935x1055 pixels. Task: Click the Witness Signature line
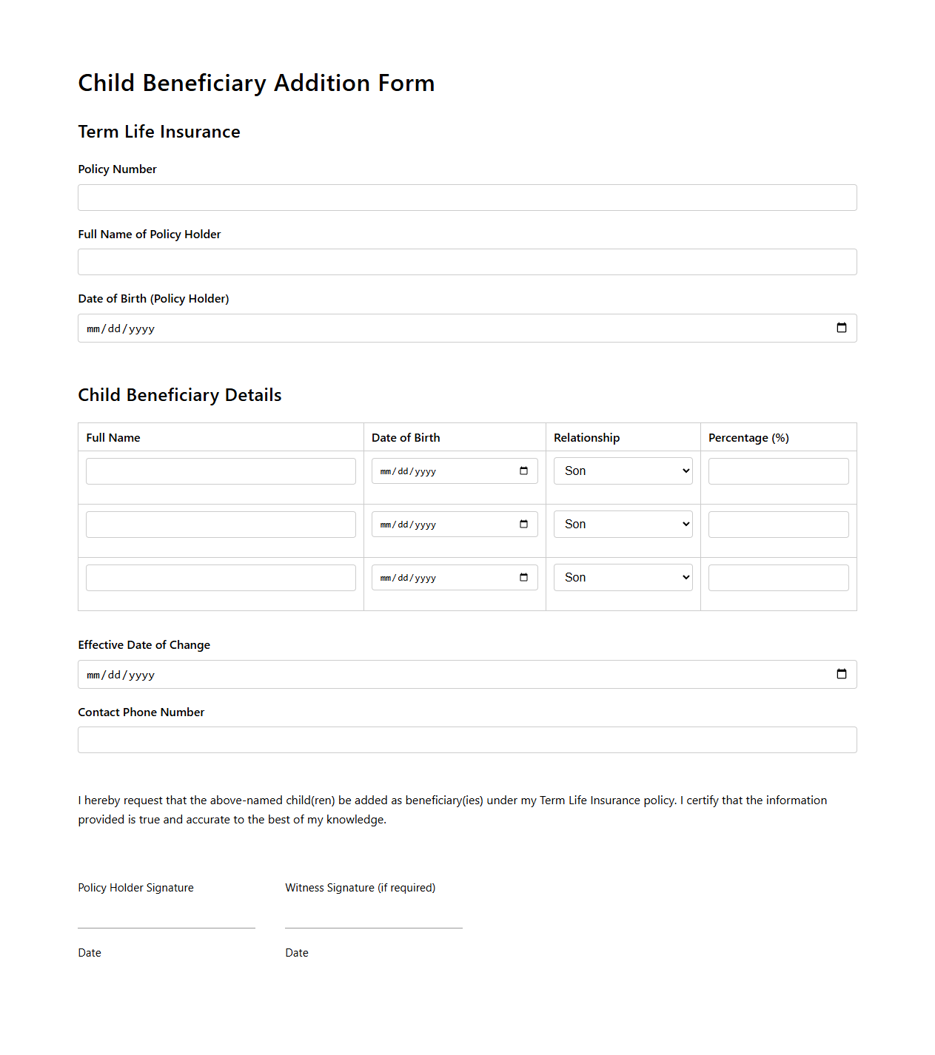click(373, 927)
